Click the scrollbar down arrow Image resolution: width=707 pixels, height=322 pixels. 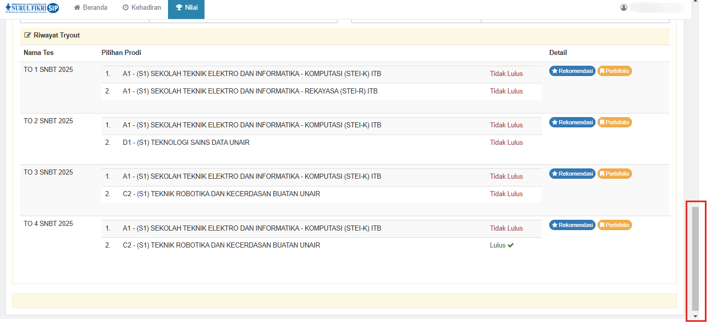click(x=695, y=316)
